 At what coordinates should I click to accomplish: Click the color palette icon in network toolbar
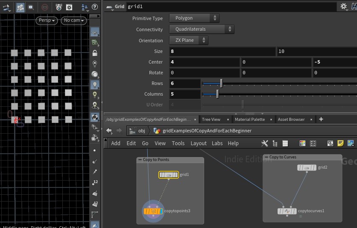(302, 143)
